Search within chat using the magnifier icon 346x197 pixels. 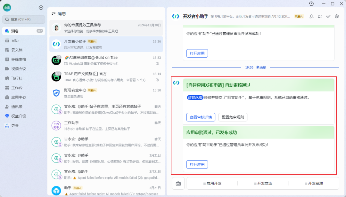tap(311, 16)
